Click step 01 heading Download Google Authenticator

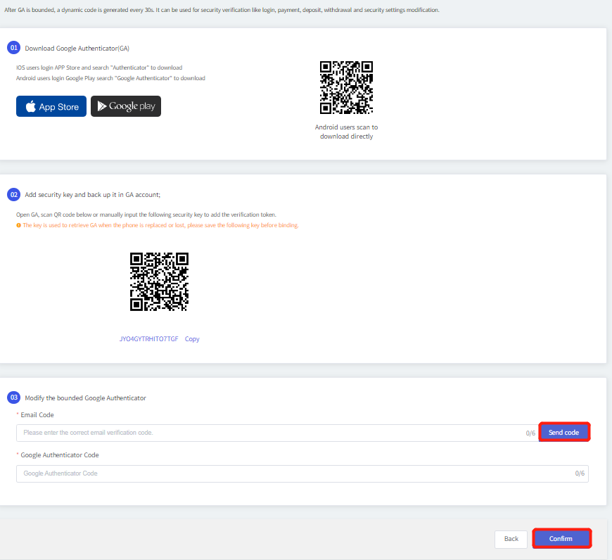(77, 49)
